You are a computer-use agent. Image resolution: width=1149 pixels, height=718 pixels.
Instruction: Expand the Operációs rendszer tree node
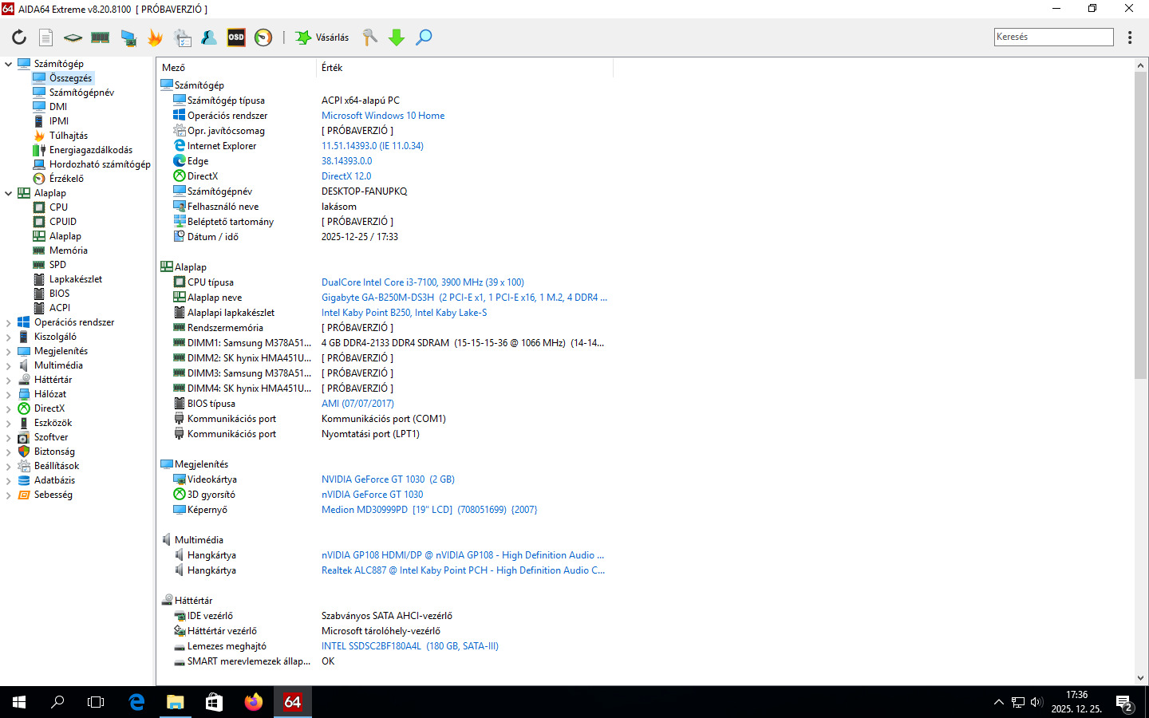9,322
